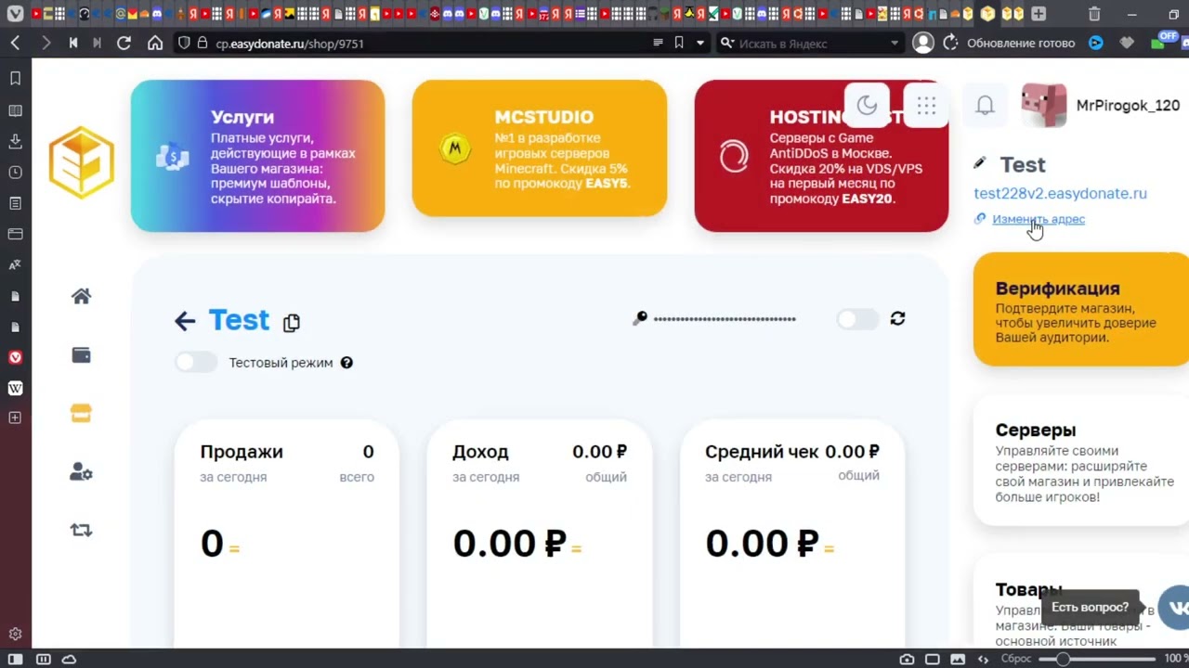Screen dimensions: 1189x668
Task: Open Vivaldi settings gear
Action: click(x=15, y=635)
